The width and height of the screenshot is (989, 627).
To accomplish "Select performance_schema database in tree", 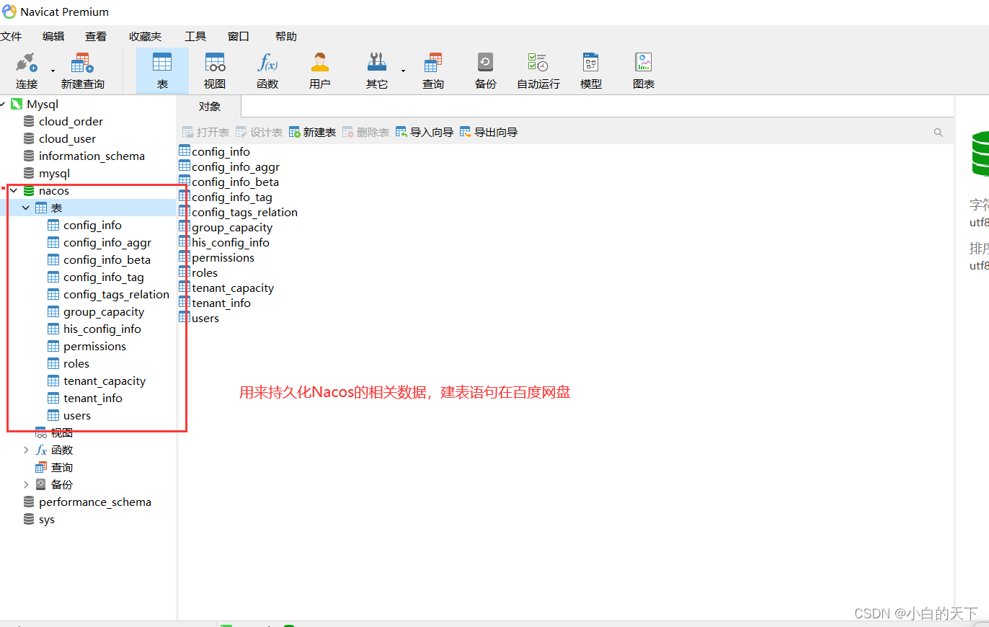I will pyautogui.click(x=95, y=502).
